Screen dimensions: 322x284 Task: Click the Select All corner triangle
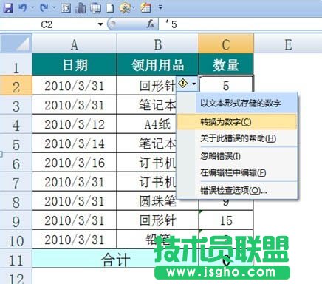click(16, 44)
